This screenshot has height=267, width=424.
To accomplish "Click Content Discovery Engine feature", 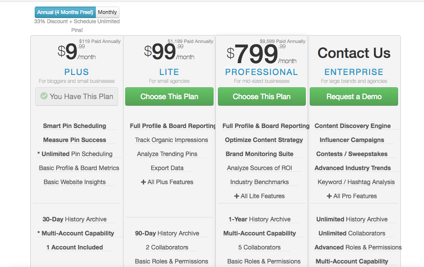I will tap(352, 126).
